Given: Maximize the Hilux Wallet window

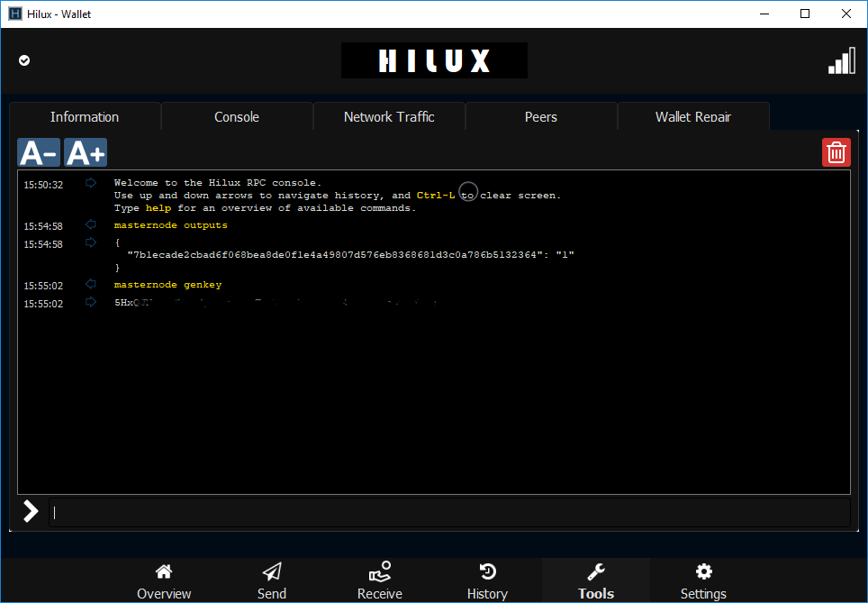Looking at the screenshot, I should [x=806, y=14].
